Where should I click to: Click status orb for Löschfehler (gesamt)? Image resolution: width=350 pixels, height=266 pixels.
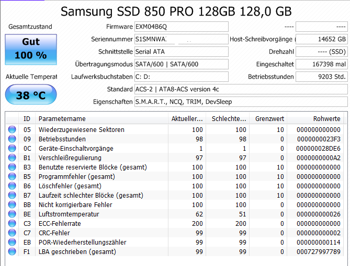[12, 186]
